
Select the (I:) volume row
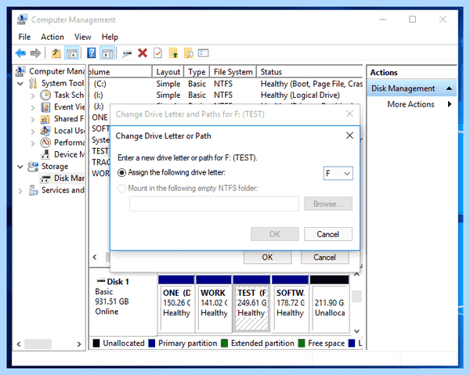coord(226,96)
